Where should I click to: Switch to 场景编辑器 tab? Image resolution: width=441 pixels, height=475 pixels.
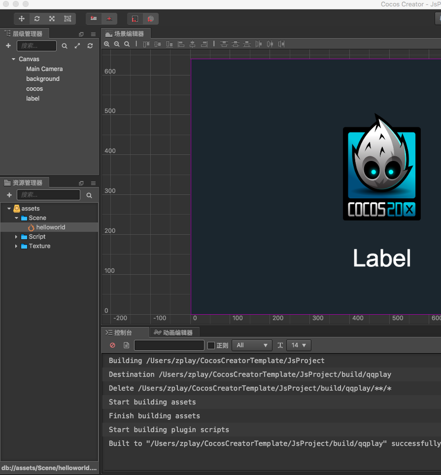[125, 34]
